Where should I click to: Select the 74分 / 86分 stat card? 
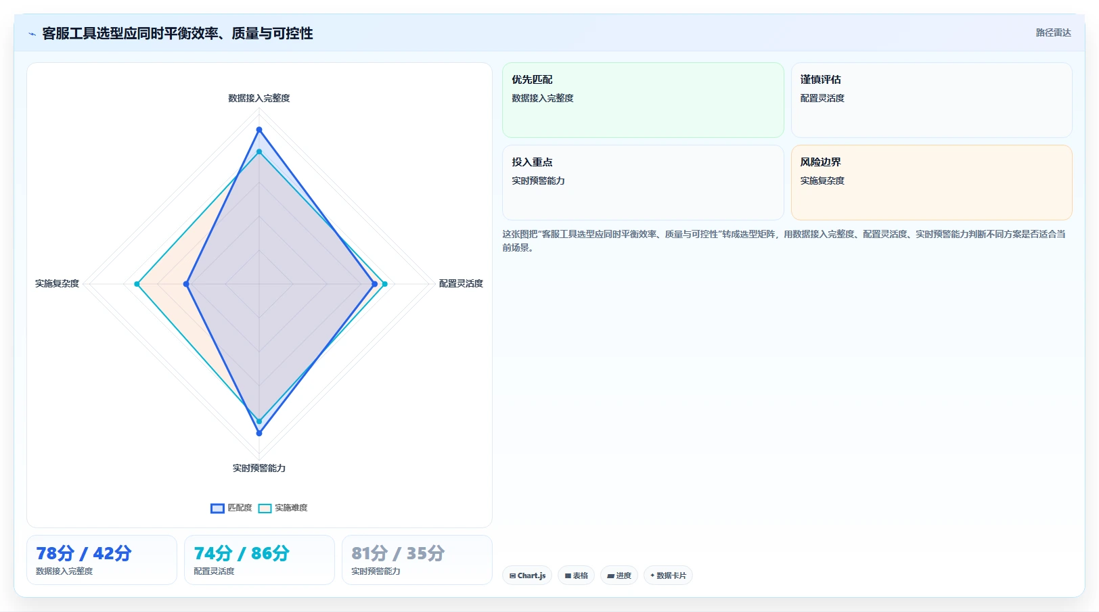click(x=259, y=560)
